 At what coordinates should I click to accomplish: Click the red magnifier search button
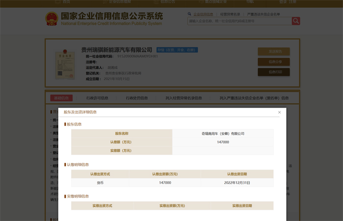click(296, 21)
